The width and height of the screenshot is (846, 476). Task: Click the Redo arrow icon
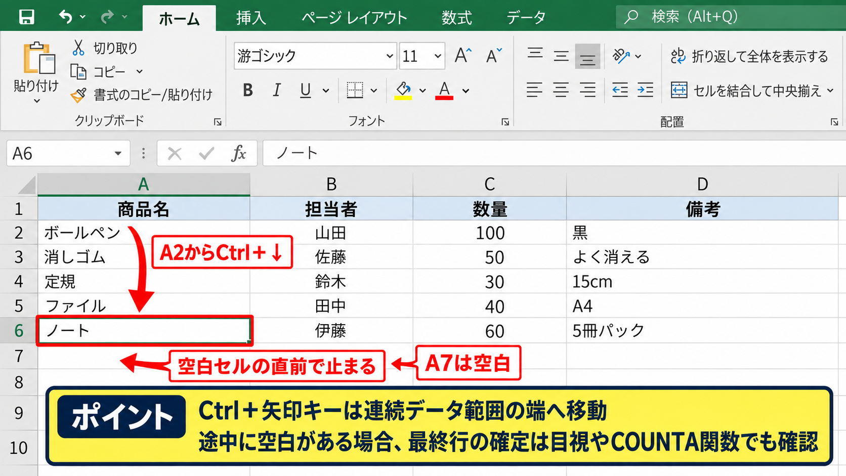pos(107,17)
